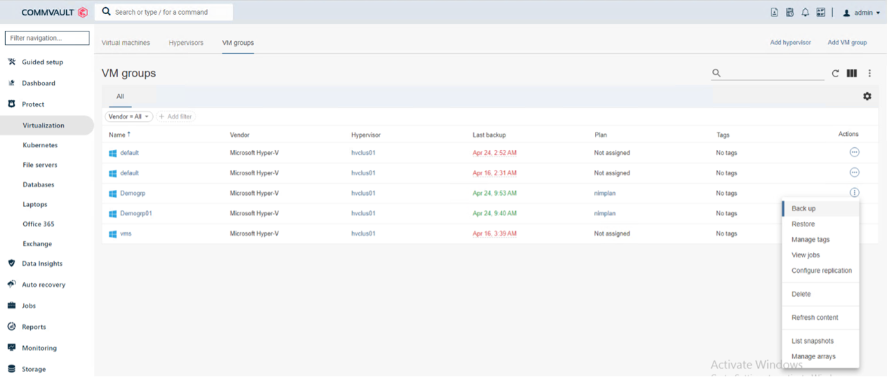Select the VM groups tab
The height and width of the screenshot is (379, 890).
(x=238, y=43)
